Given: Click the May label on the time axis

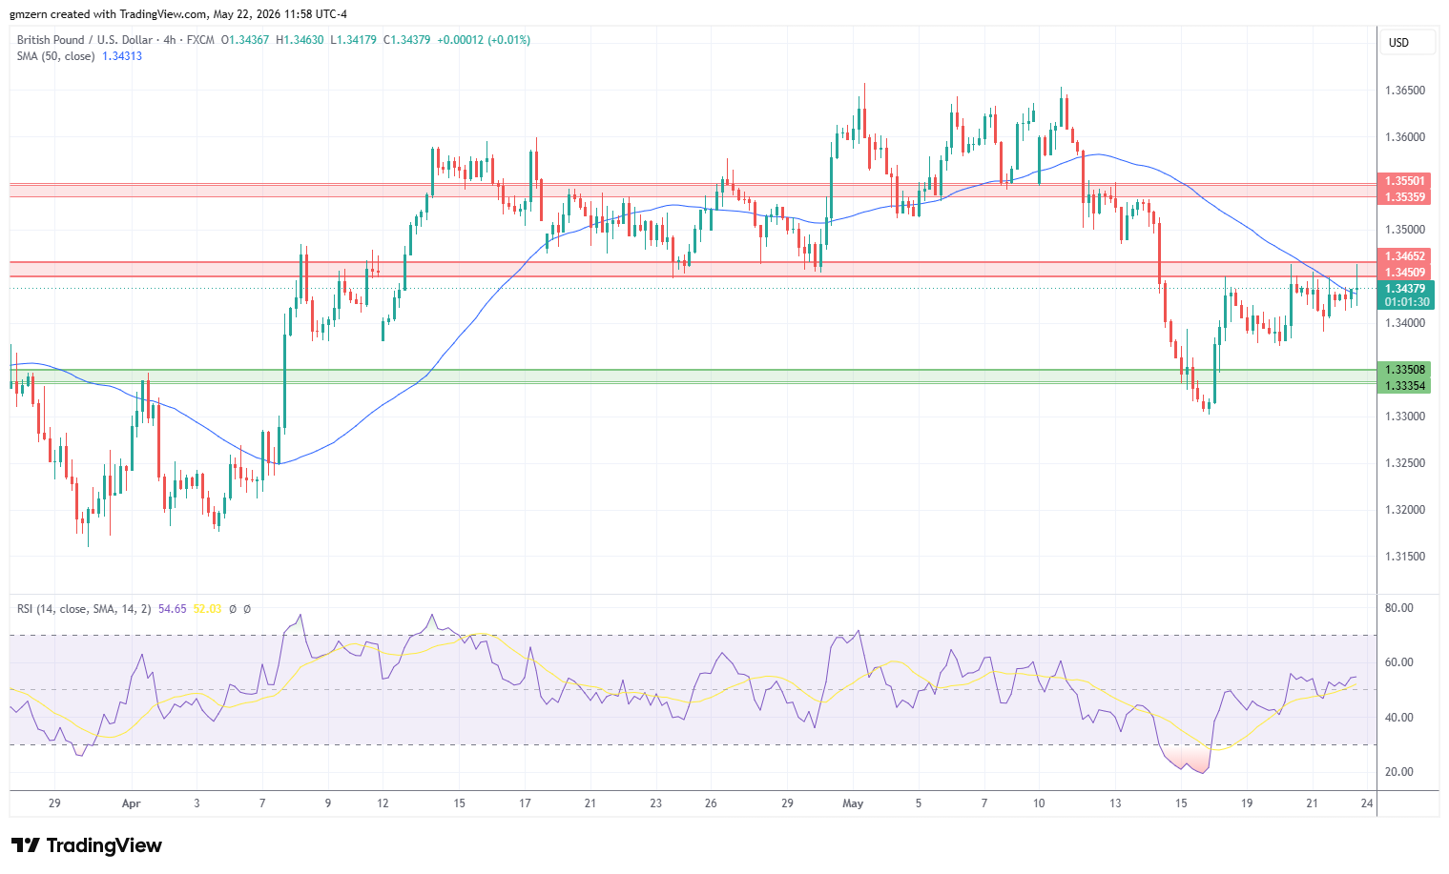Looking at the screenshot, I should pyautogui.click(x=853, y=803).
